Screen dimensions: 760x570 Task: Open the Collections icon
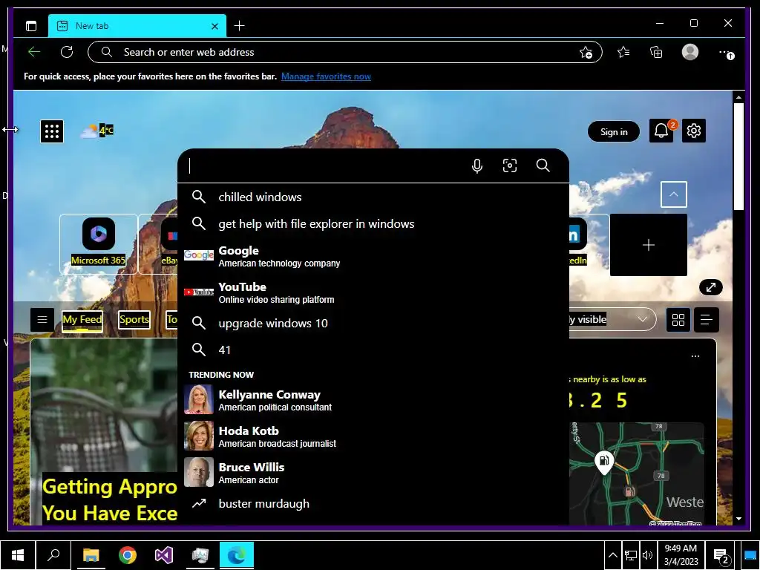pos(656,52)
